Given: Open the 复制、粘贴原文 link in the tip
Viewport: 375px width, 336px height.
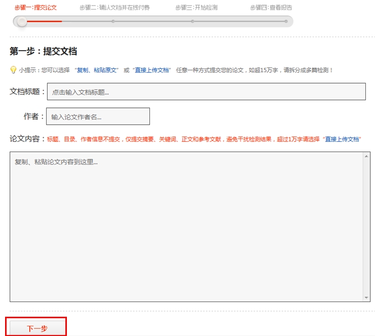Looking at the screenshot, I should 97,70.
